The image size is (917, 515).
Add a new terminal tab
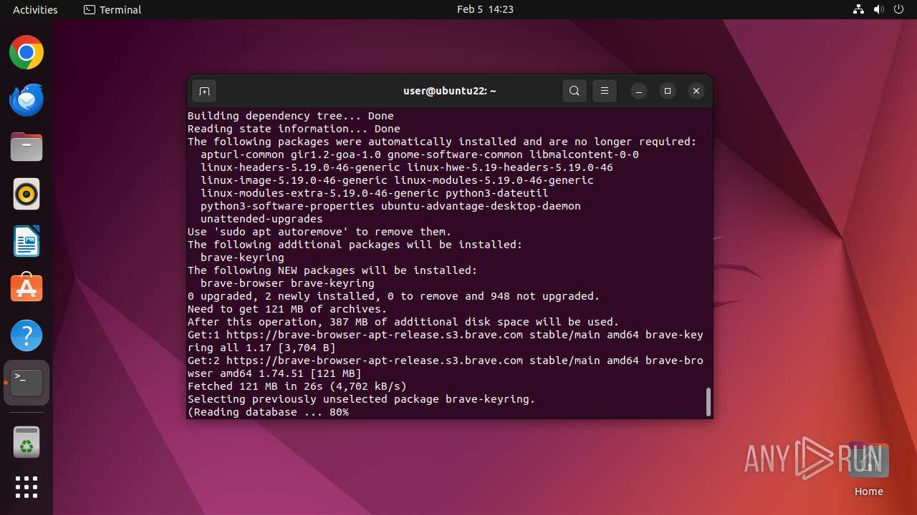click(204, 91)
